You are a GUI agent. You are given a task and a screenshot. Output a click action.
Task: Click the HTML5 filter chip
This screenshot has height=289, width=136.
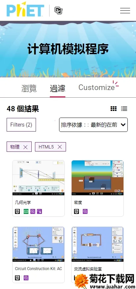50,147
